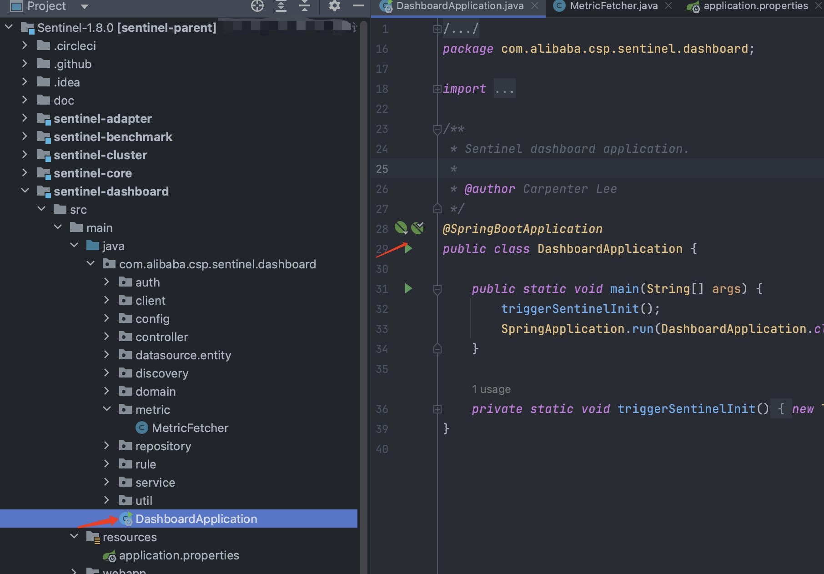Open the Project view dropdown
Viewport: 824px width, 574px height.
(84, 6)
